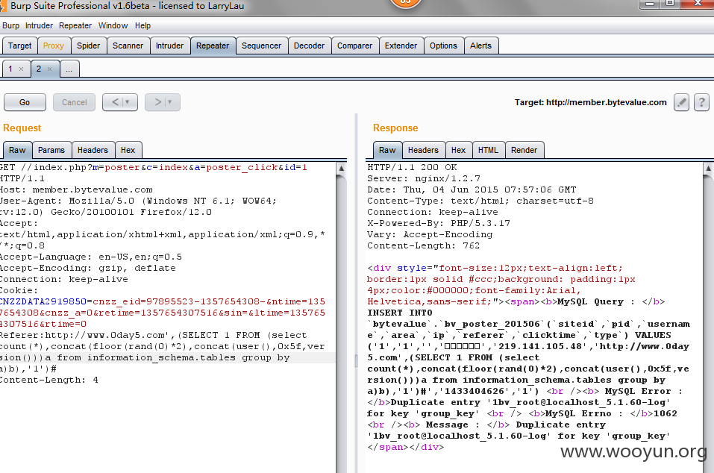Select Repeater sub-tab 1
The width and height of the screenshot is (714, 473).
tap(10, 69)
